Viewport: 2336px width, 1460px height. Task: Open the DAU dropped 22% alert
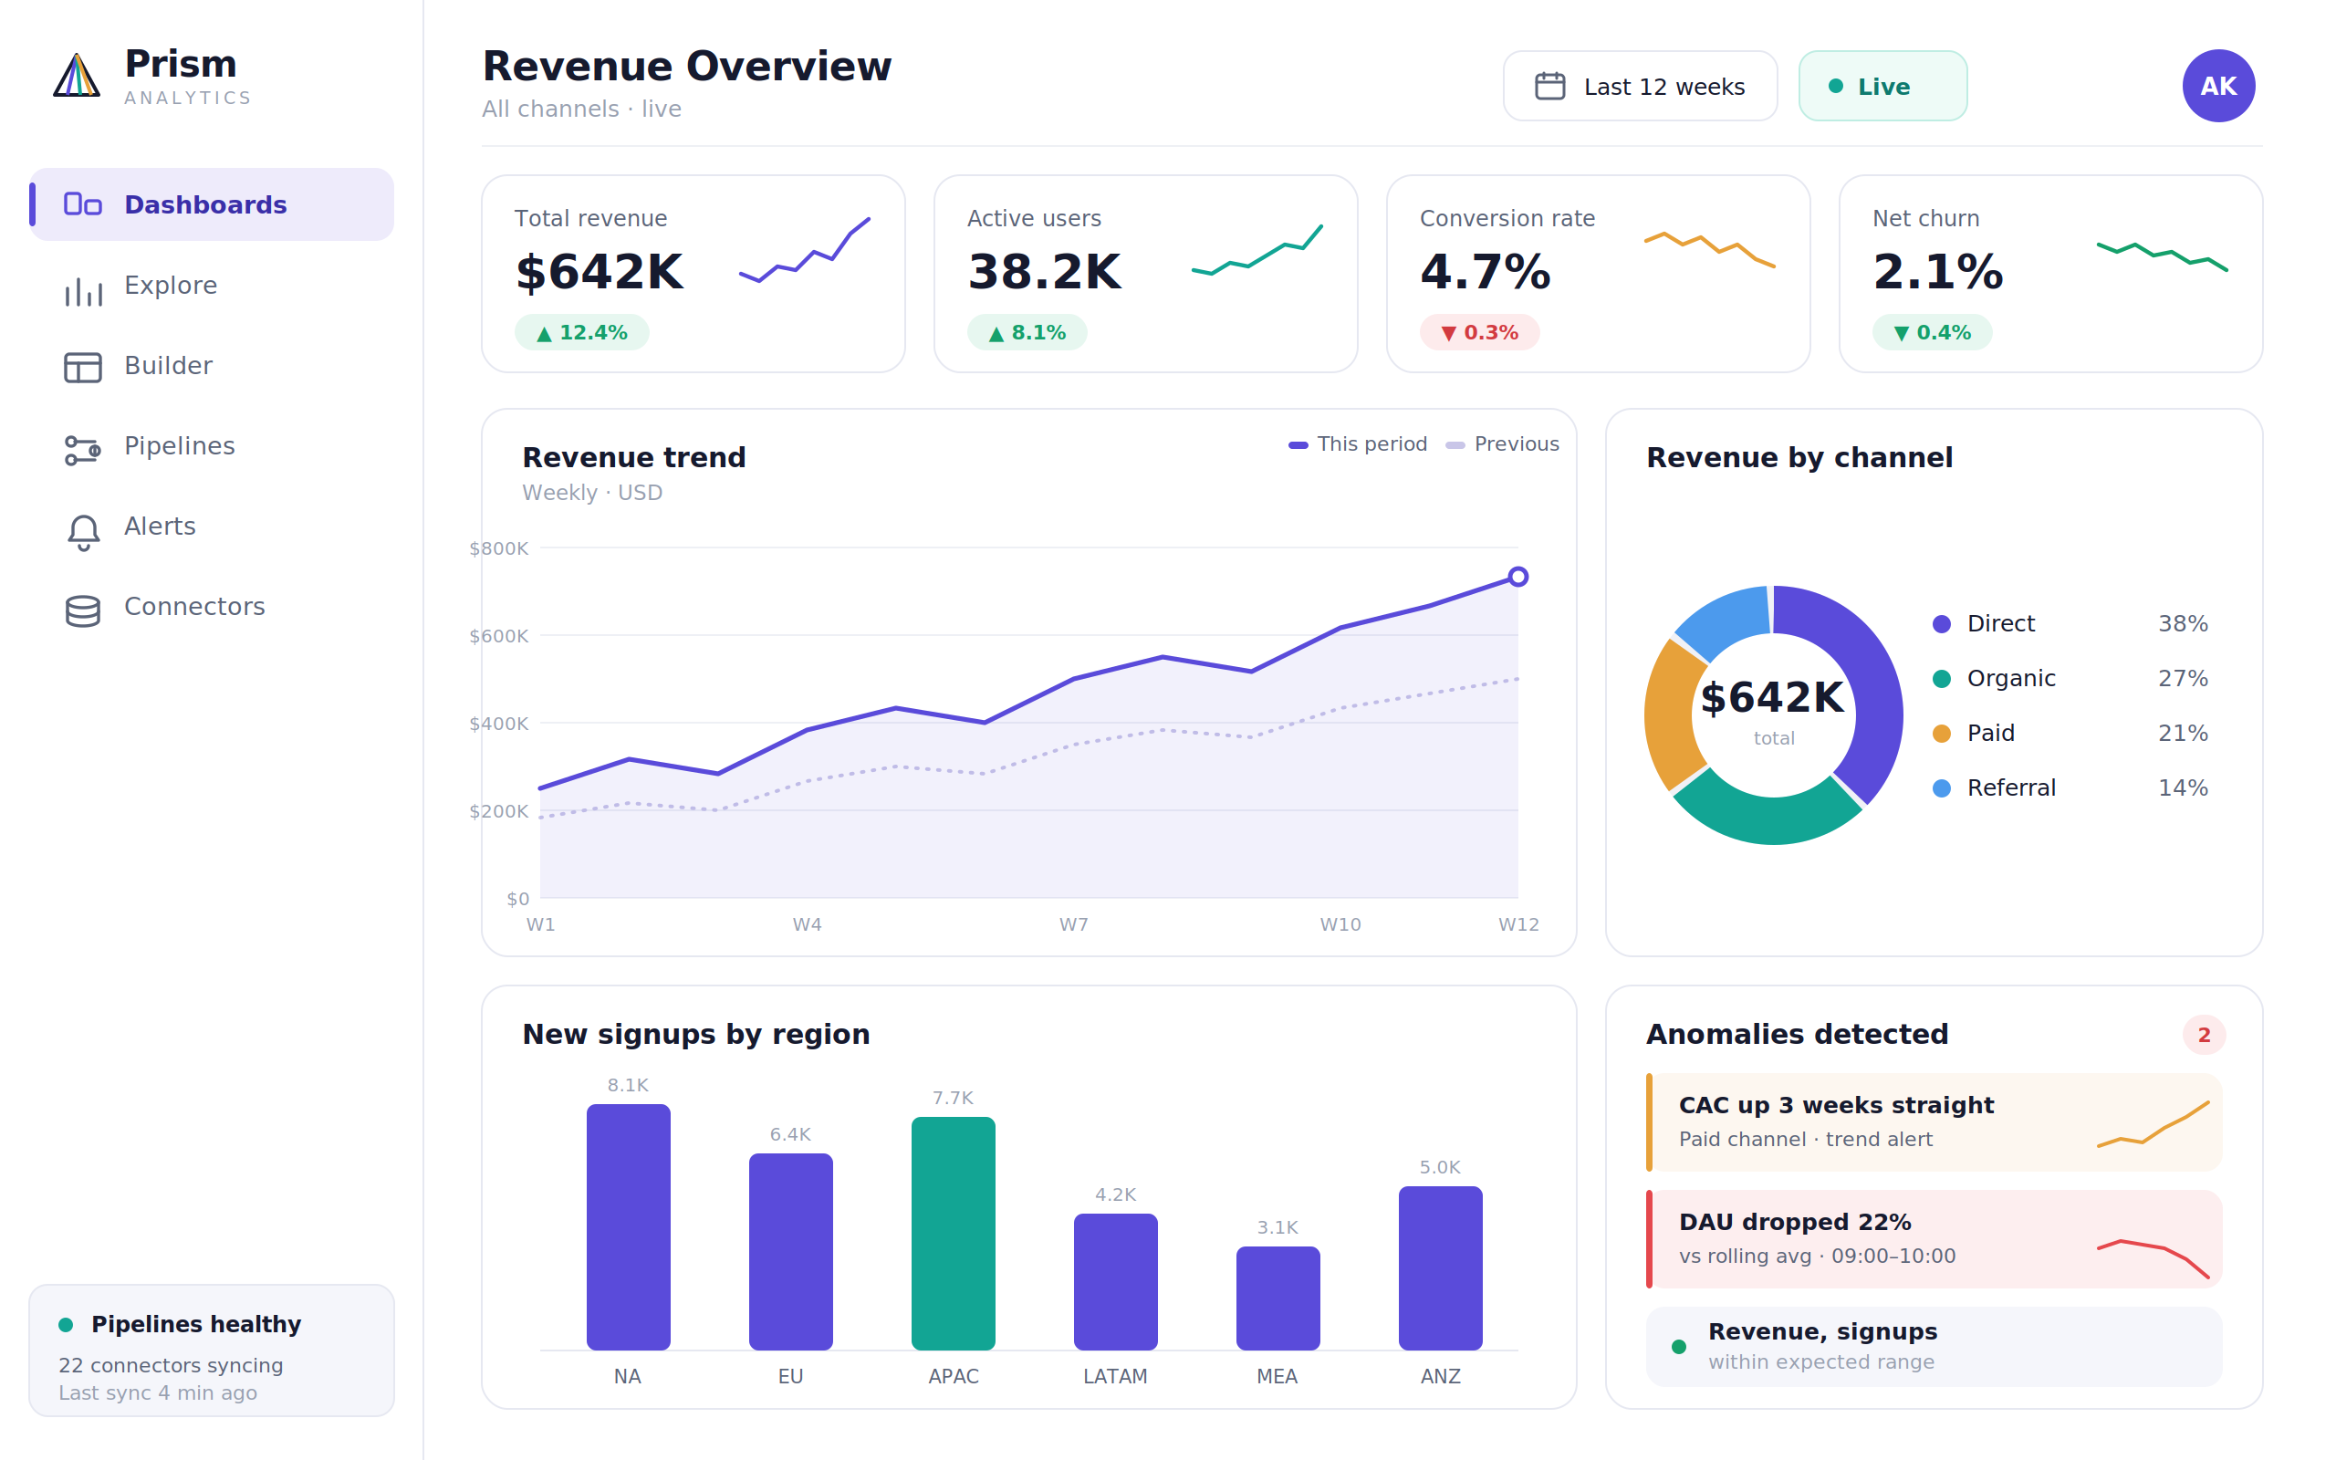[1934, 1239]
